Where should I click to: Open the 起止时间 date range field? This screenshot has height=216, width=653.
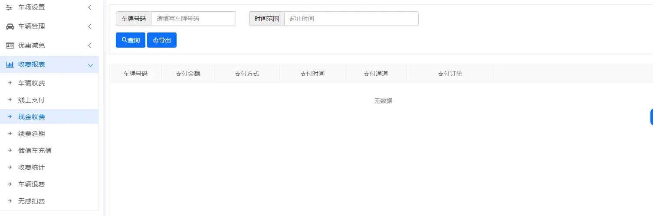[351, 19]
